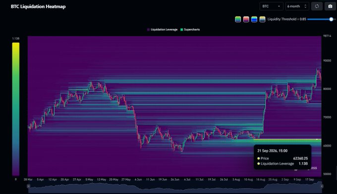Change the 6 month time range selector
337x194 pixels.
coord(297,6)
